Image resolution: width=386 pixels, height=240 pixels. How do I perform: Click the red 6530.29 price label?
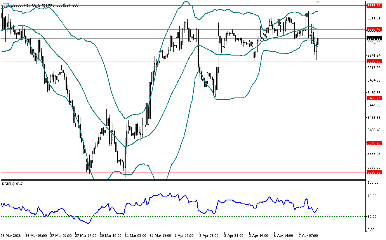(373, 61)
